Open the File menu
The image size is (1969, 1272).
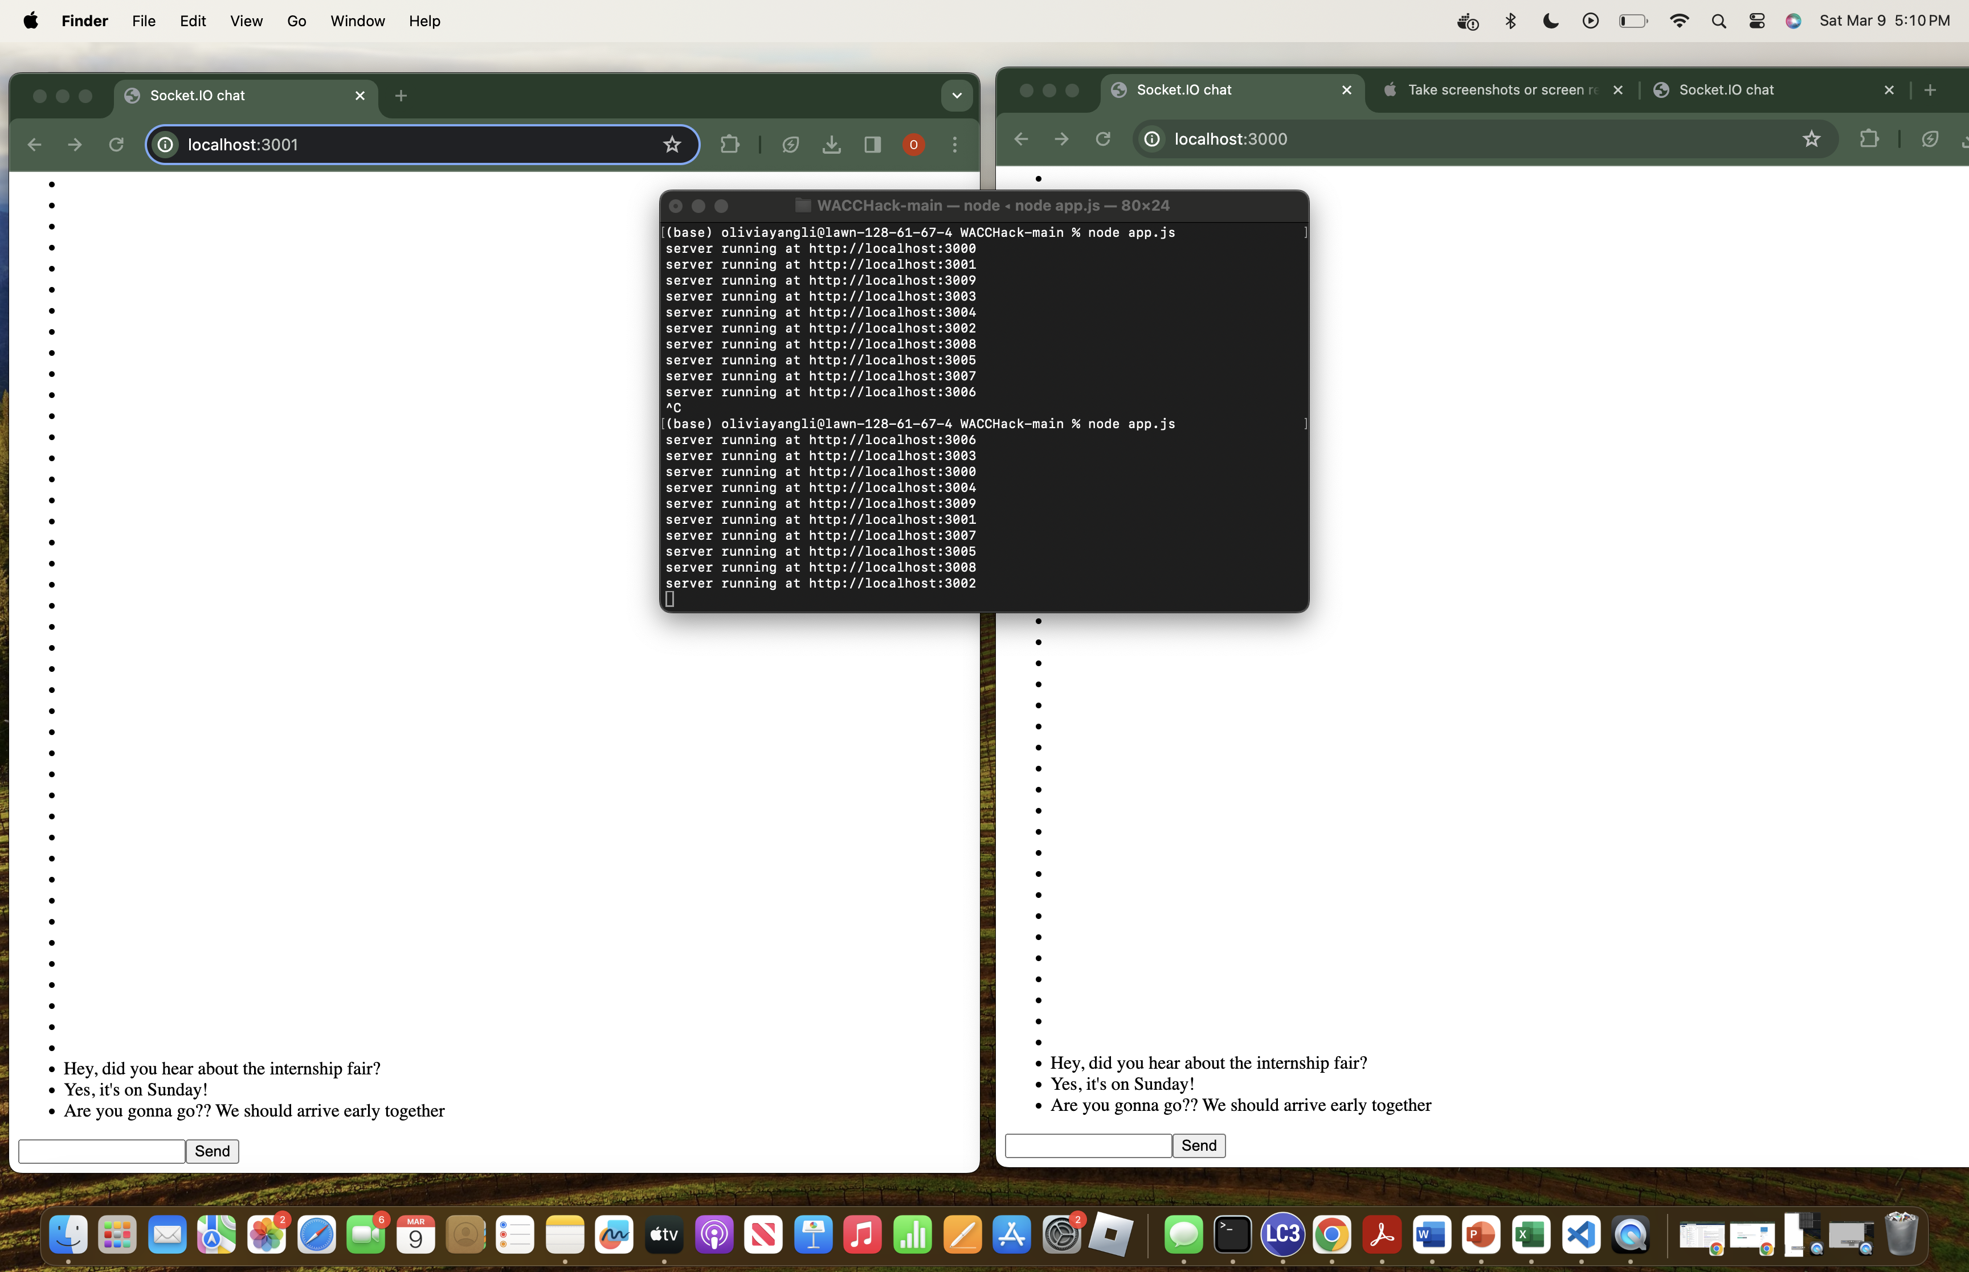point(144,20)
